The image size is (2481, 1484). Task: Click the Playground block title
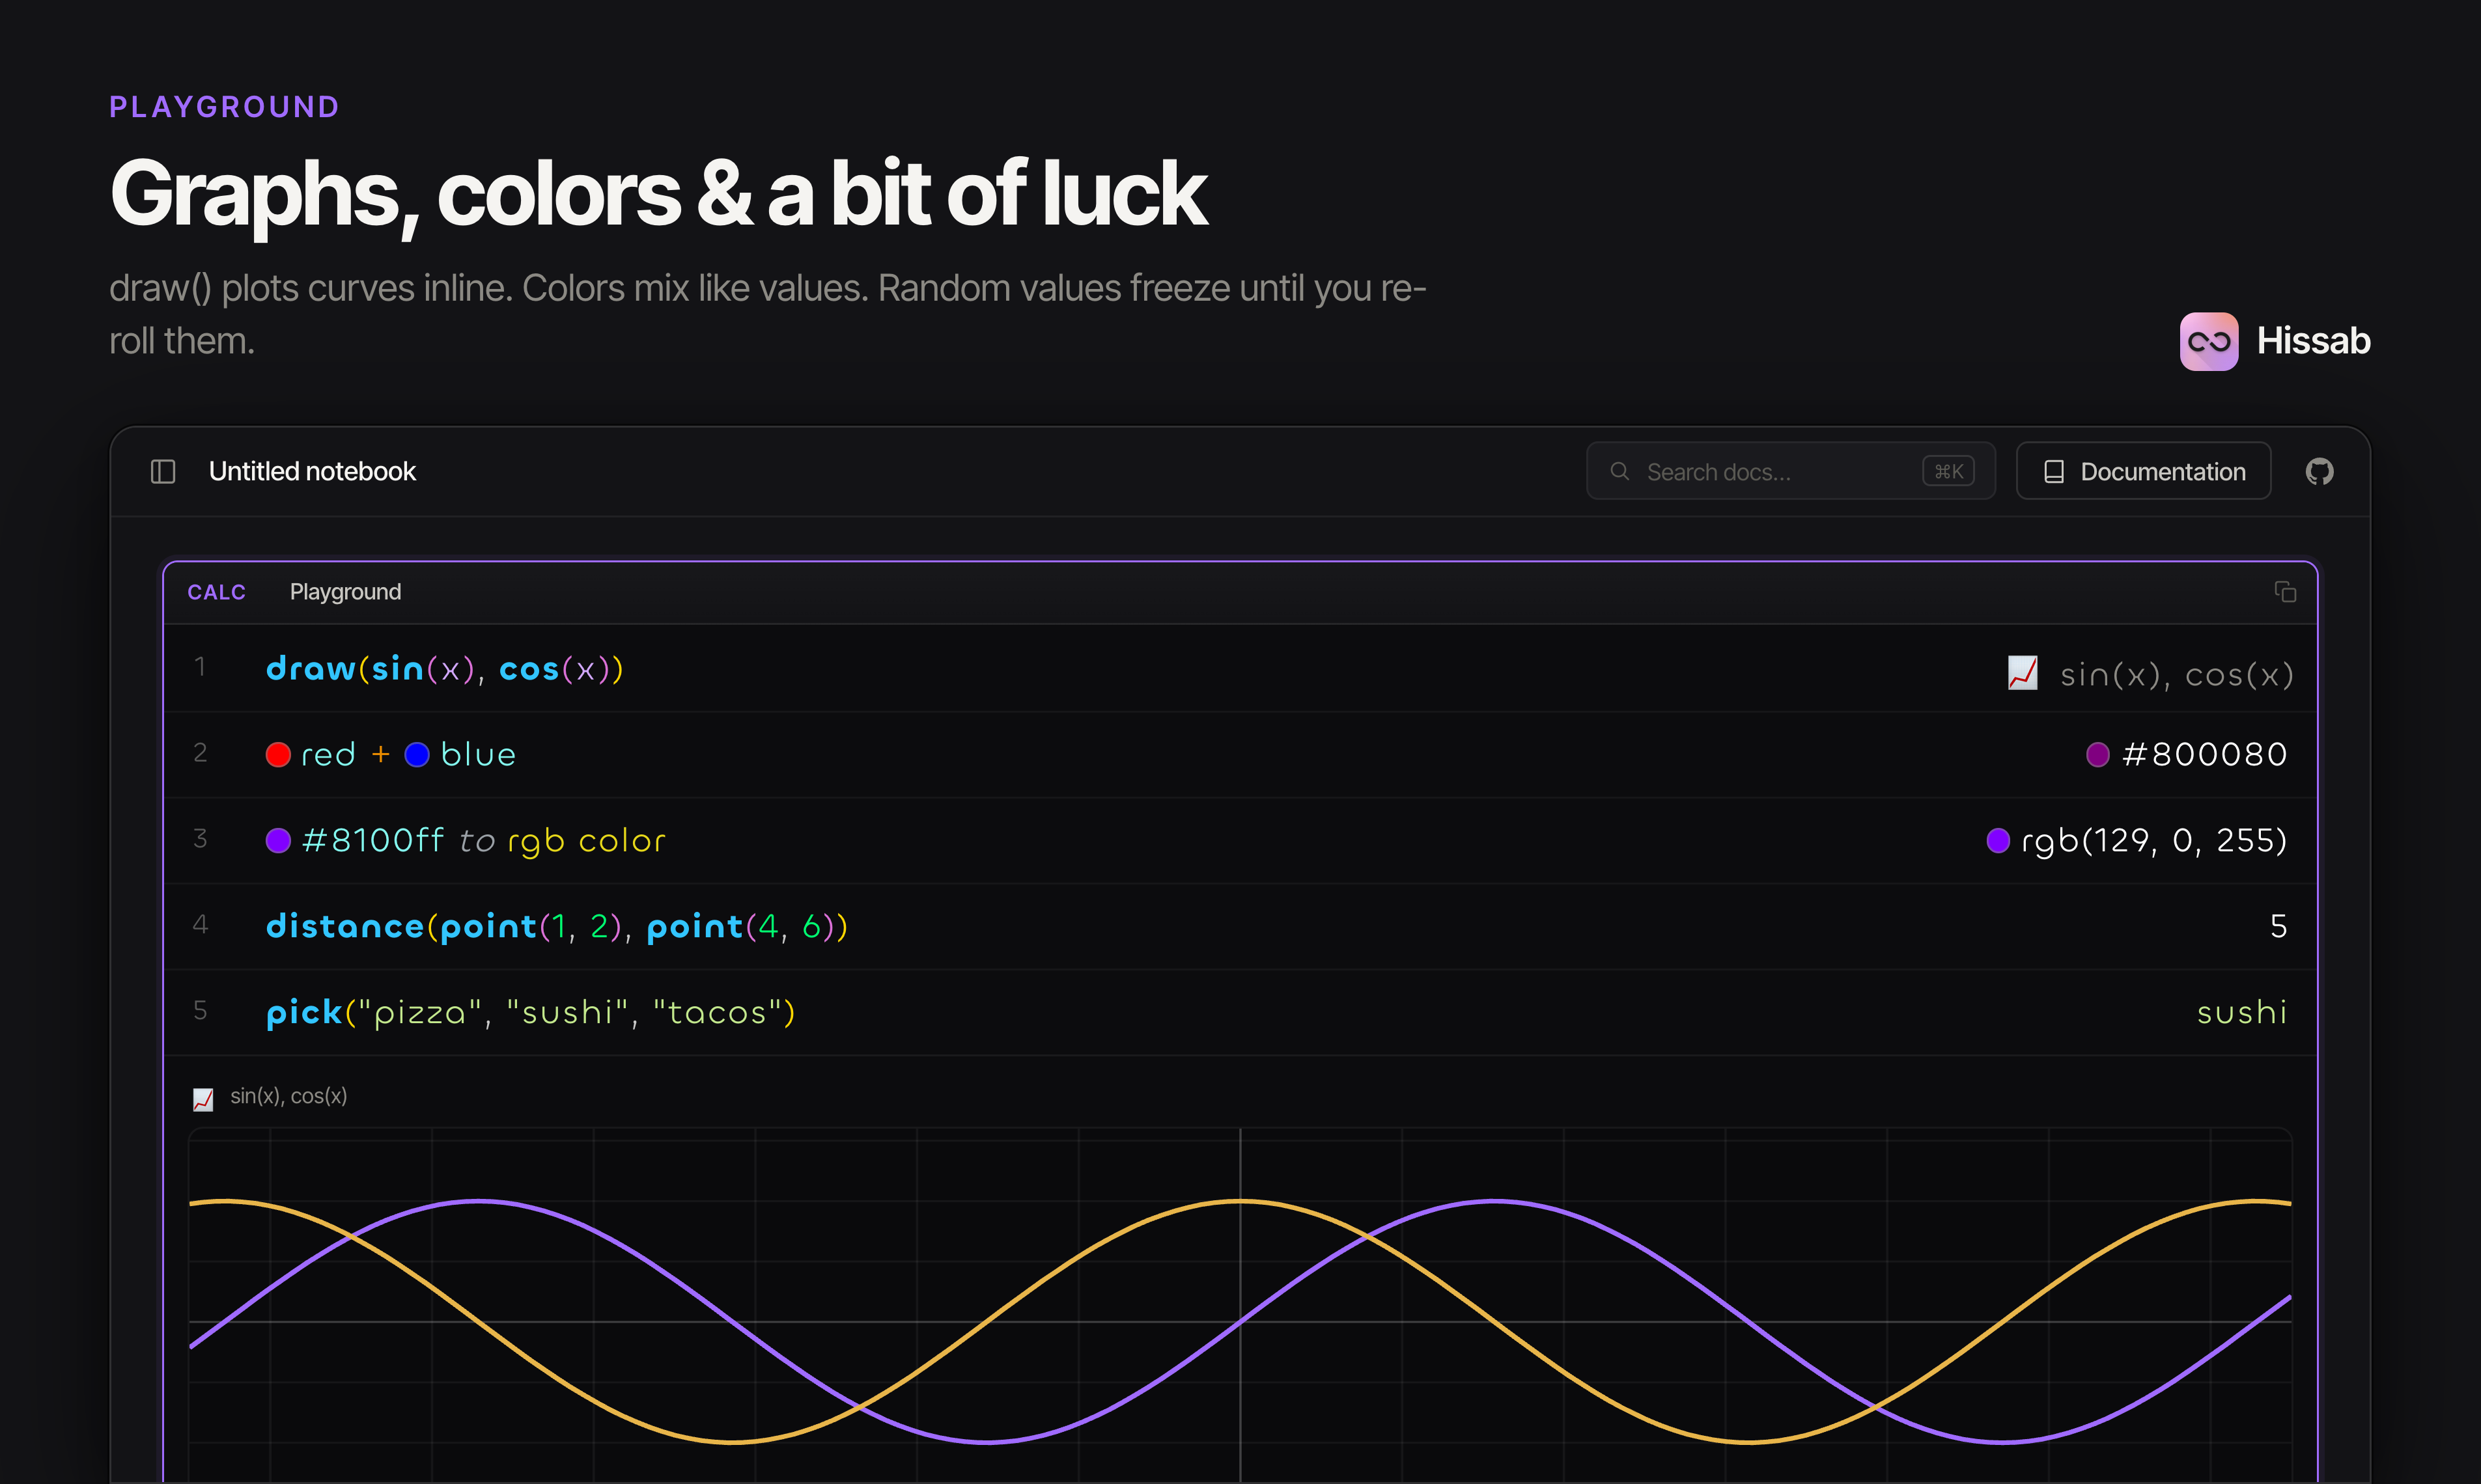tap(345, 592)
